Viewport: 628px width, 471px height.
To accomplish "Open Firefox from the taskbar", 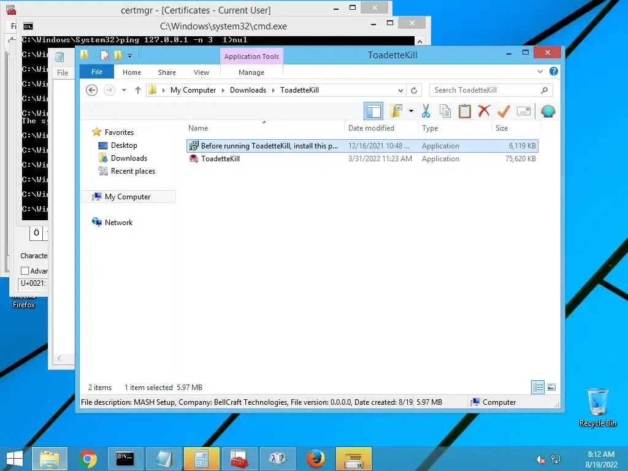I will coord(316,459).
